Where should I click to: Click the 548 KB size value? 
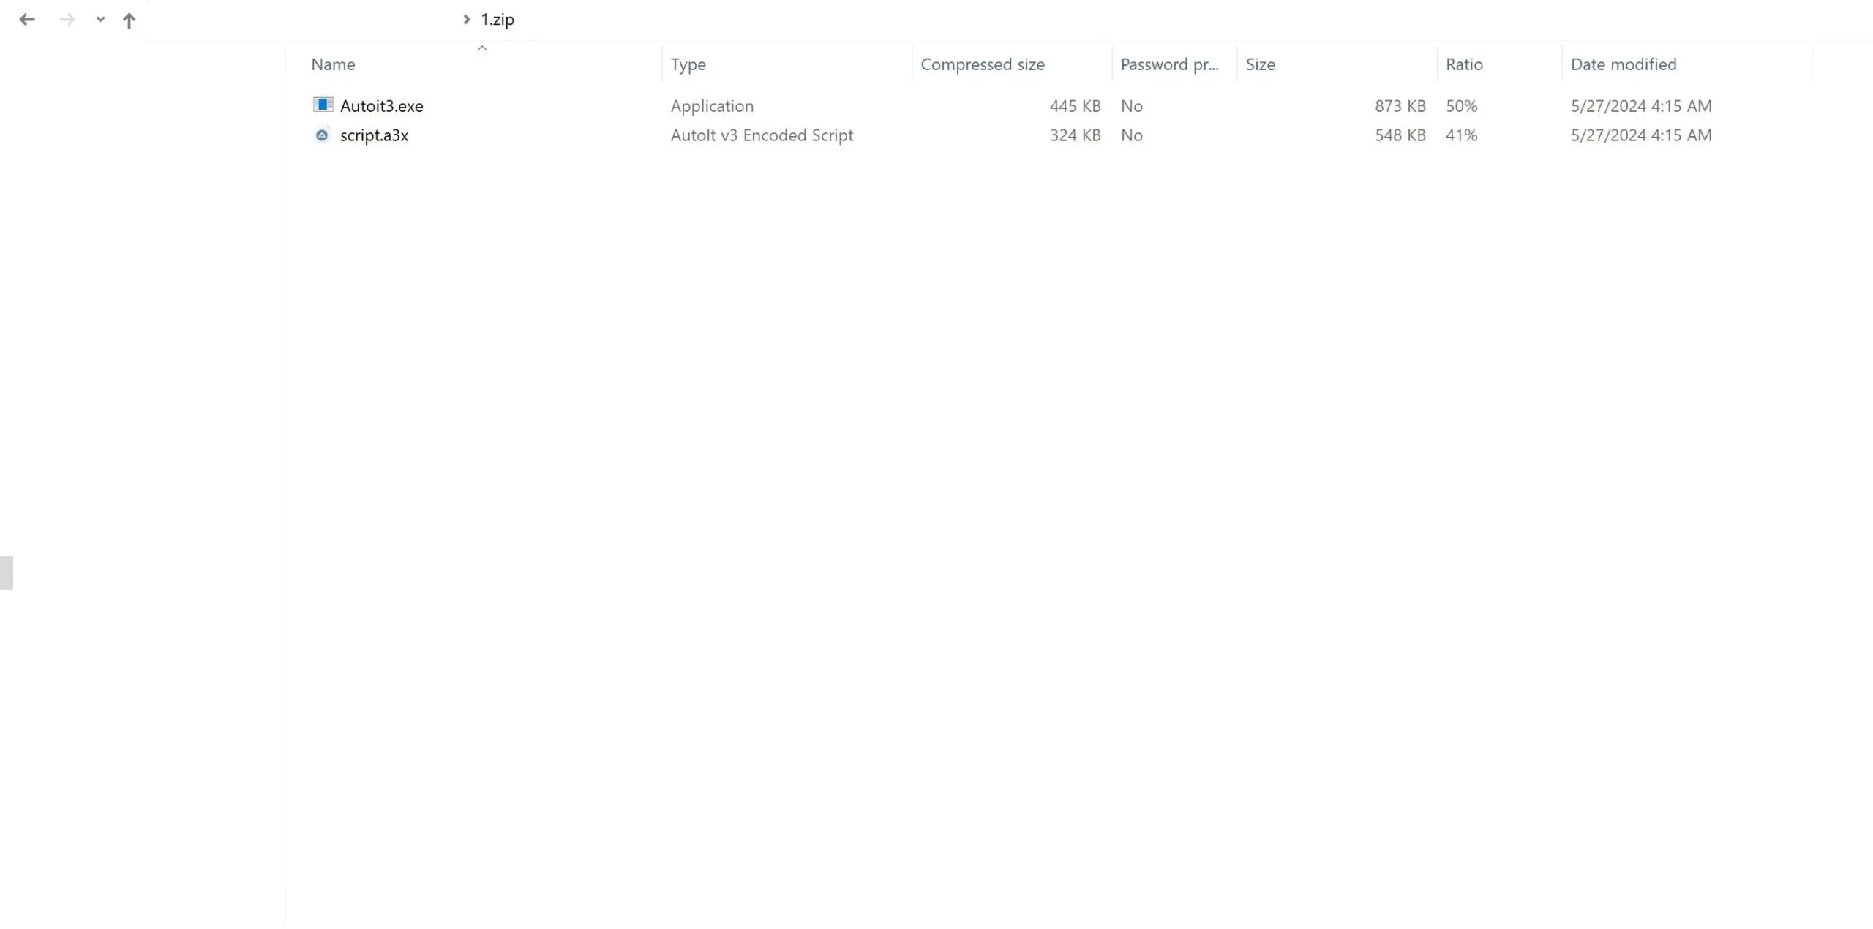(1400, 135)
